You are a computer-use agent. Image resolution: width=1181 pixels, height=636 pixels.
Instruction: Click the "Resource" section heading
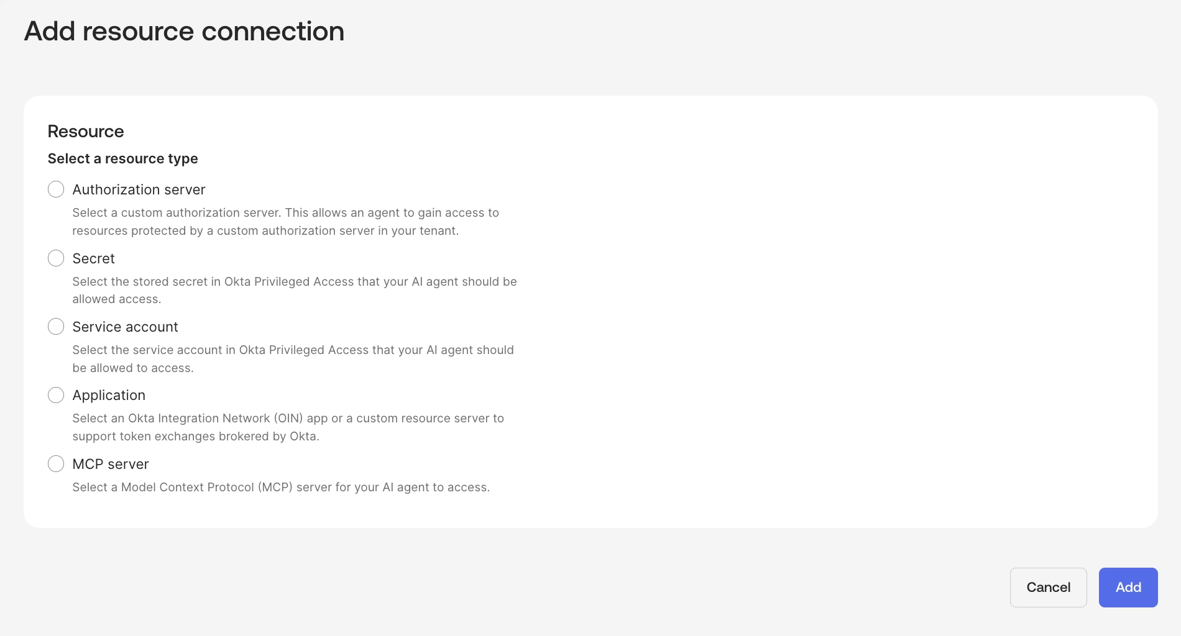[86, 132]
